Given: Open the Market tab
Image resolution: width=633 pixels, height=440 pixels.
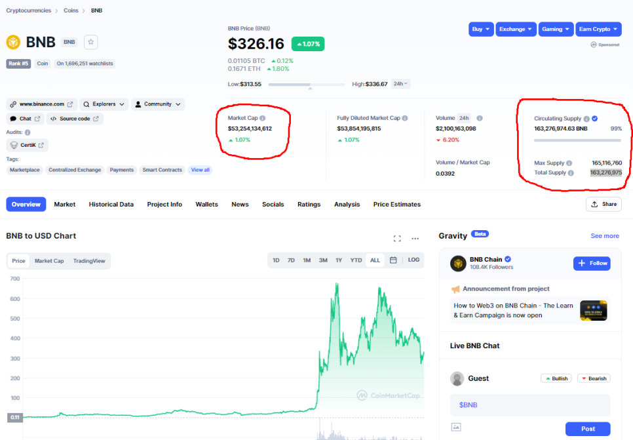Looking at the screenshot, I should coord(65,205).
